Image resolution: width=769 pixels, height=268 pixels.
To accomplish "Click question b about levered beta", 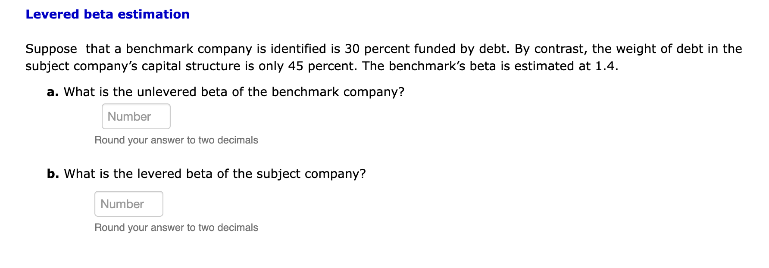I will pos(206,173).
